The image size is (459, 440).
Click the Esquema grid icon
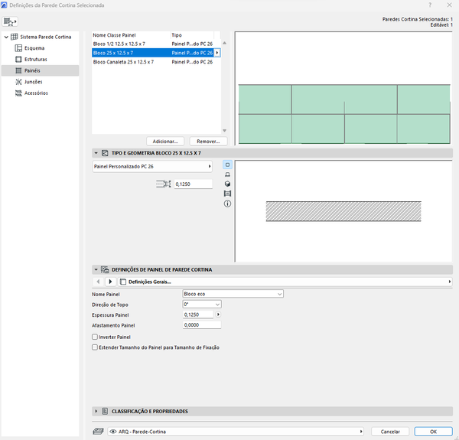click(18, 48)
